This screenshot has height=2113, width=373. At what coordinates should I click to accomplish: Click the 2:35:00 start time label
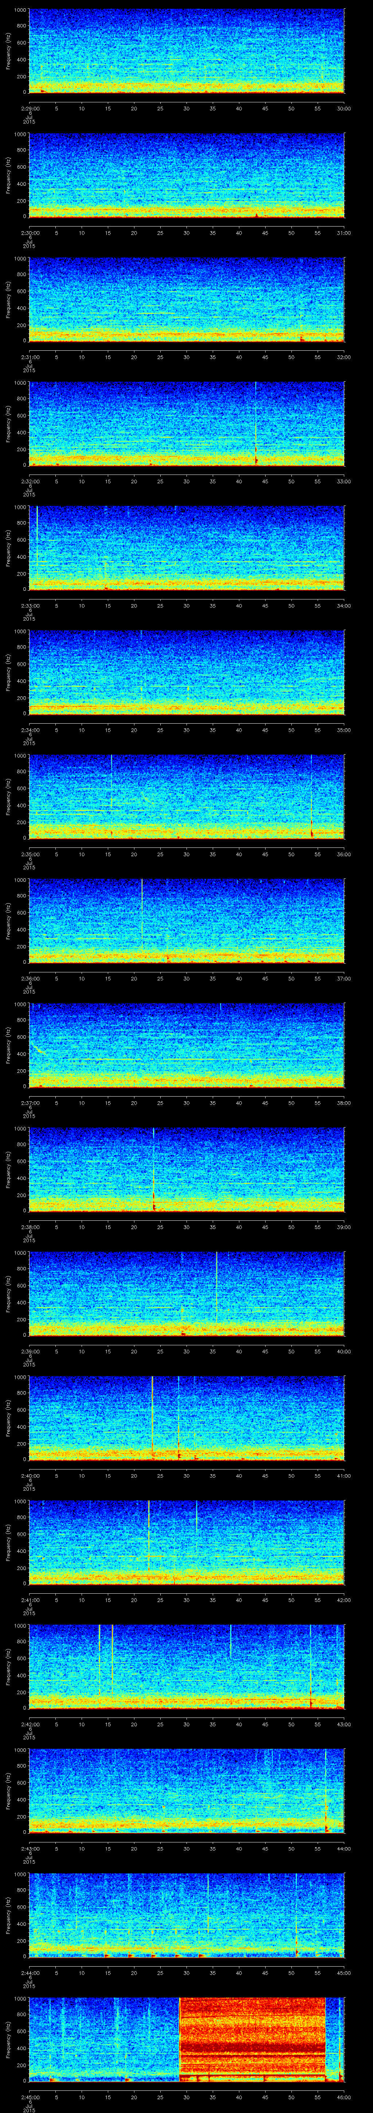coord(30,854)
